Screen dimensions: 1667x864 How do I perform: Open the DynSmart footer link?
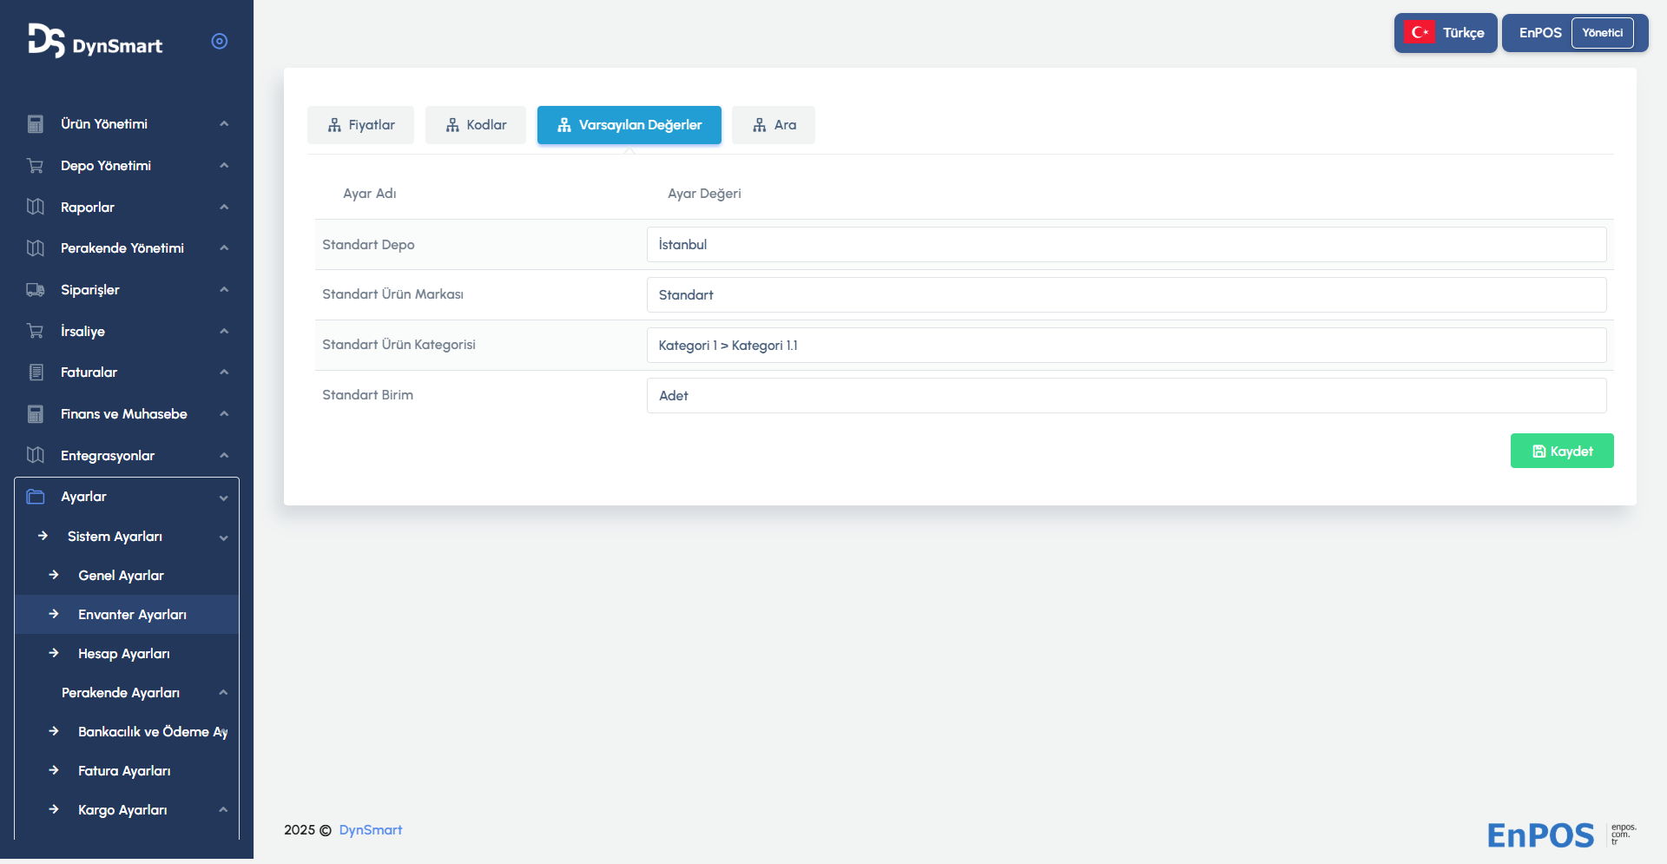pos(370,830)
